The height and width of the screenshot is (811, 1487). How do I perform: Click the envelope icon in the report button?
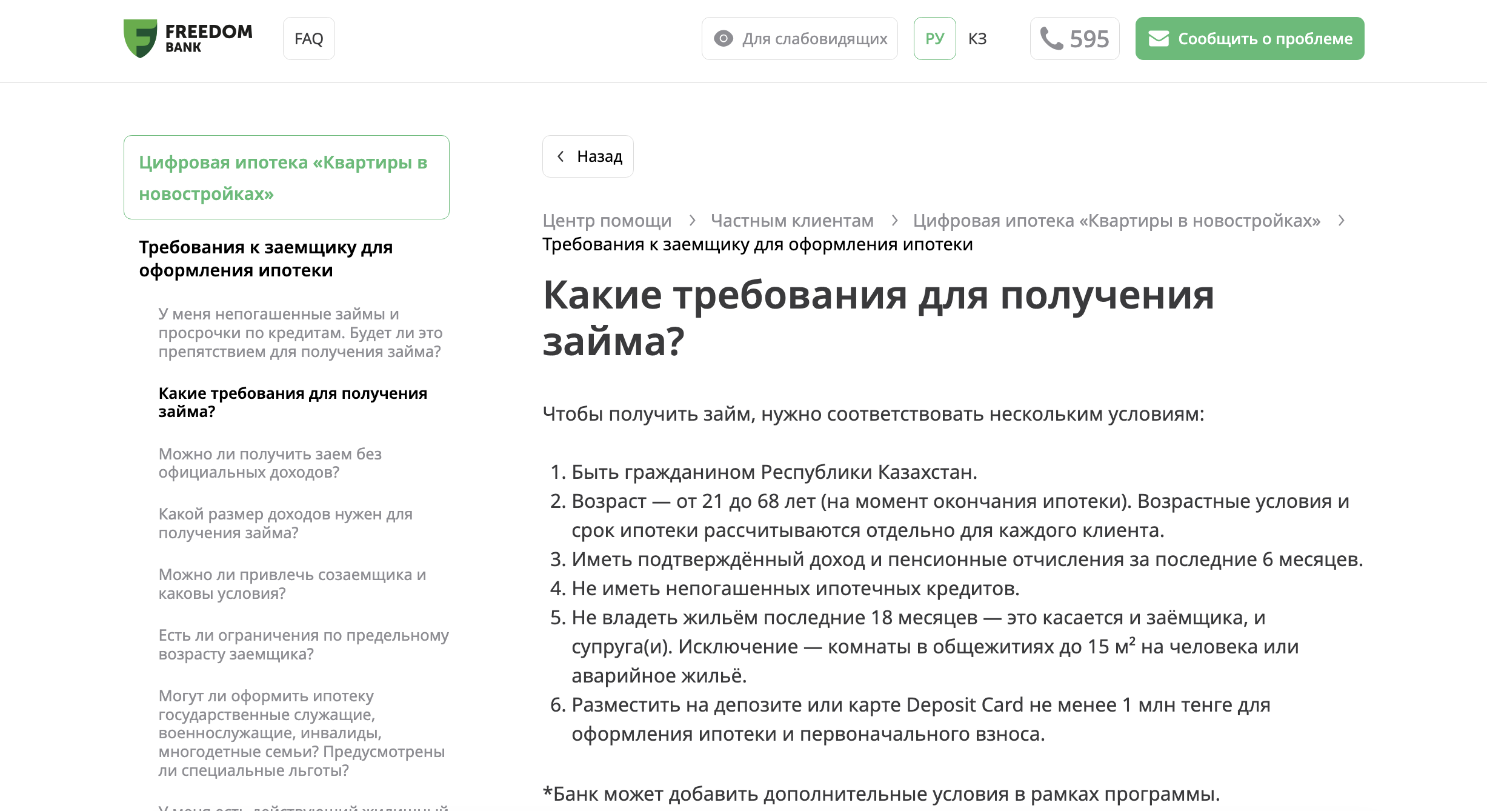point(1159,39)
